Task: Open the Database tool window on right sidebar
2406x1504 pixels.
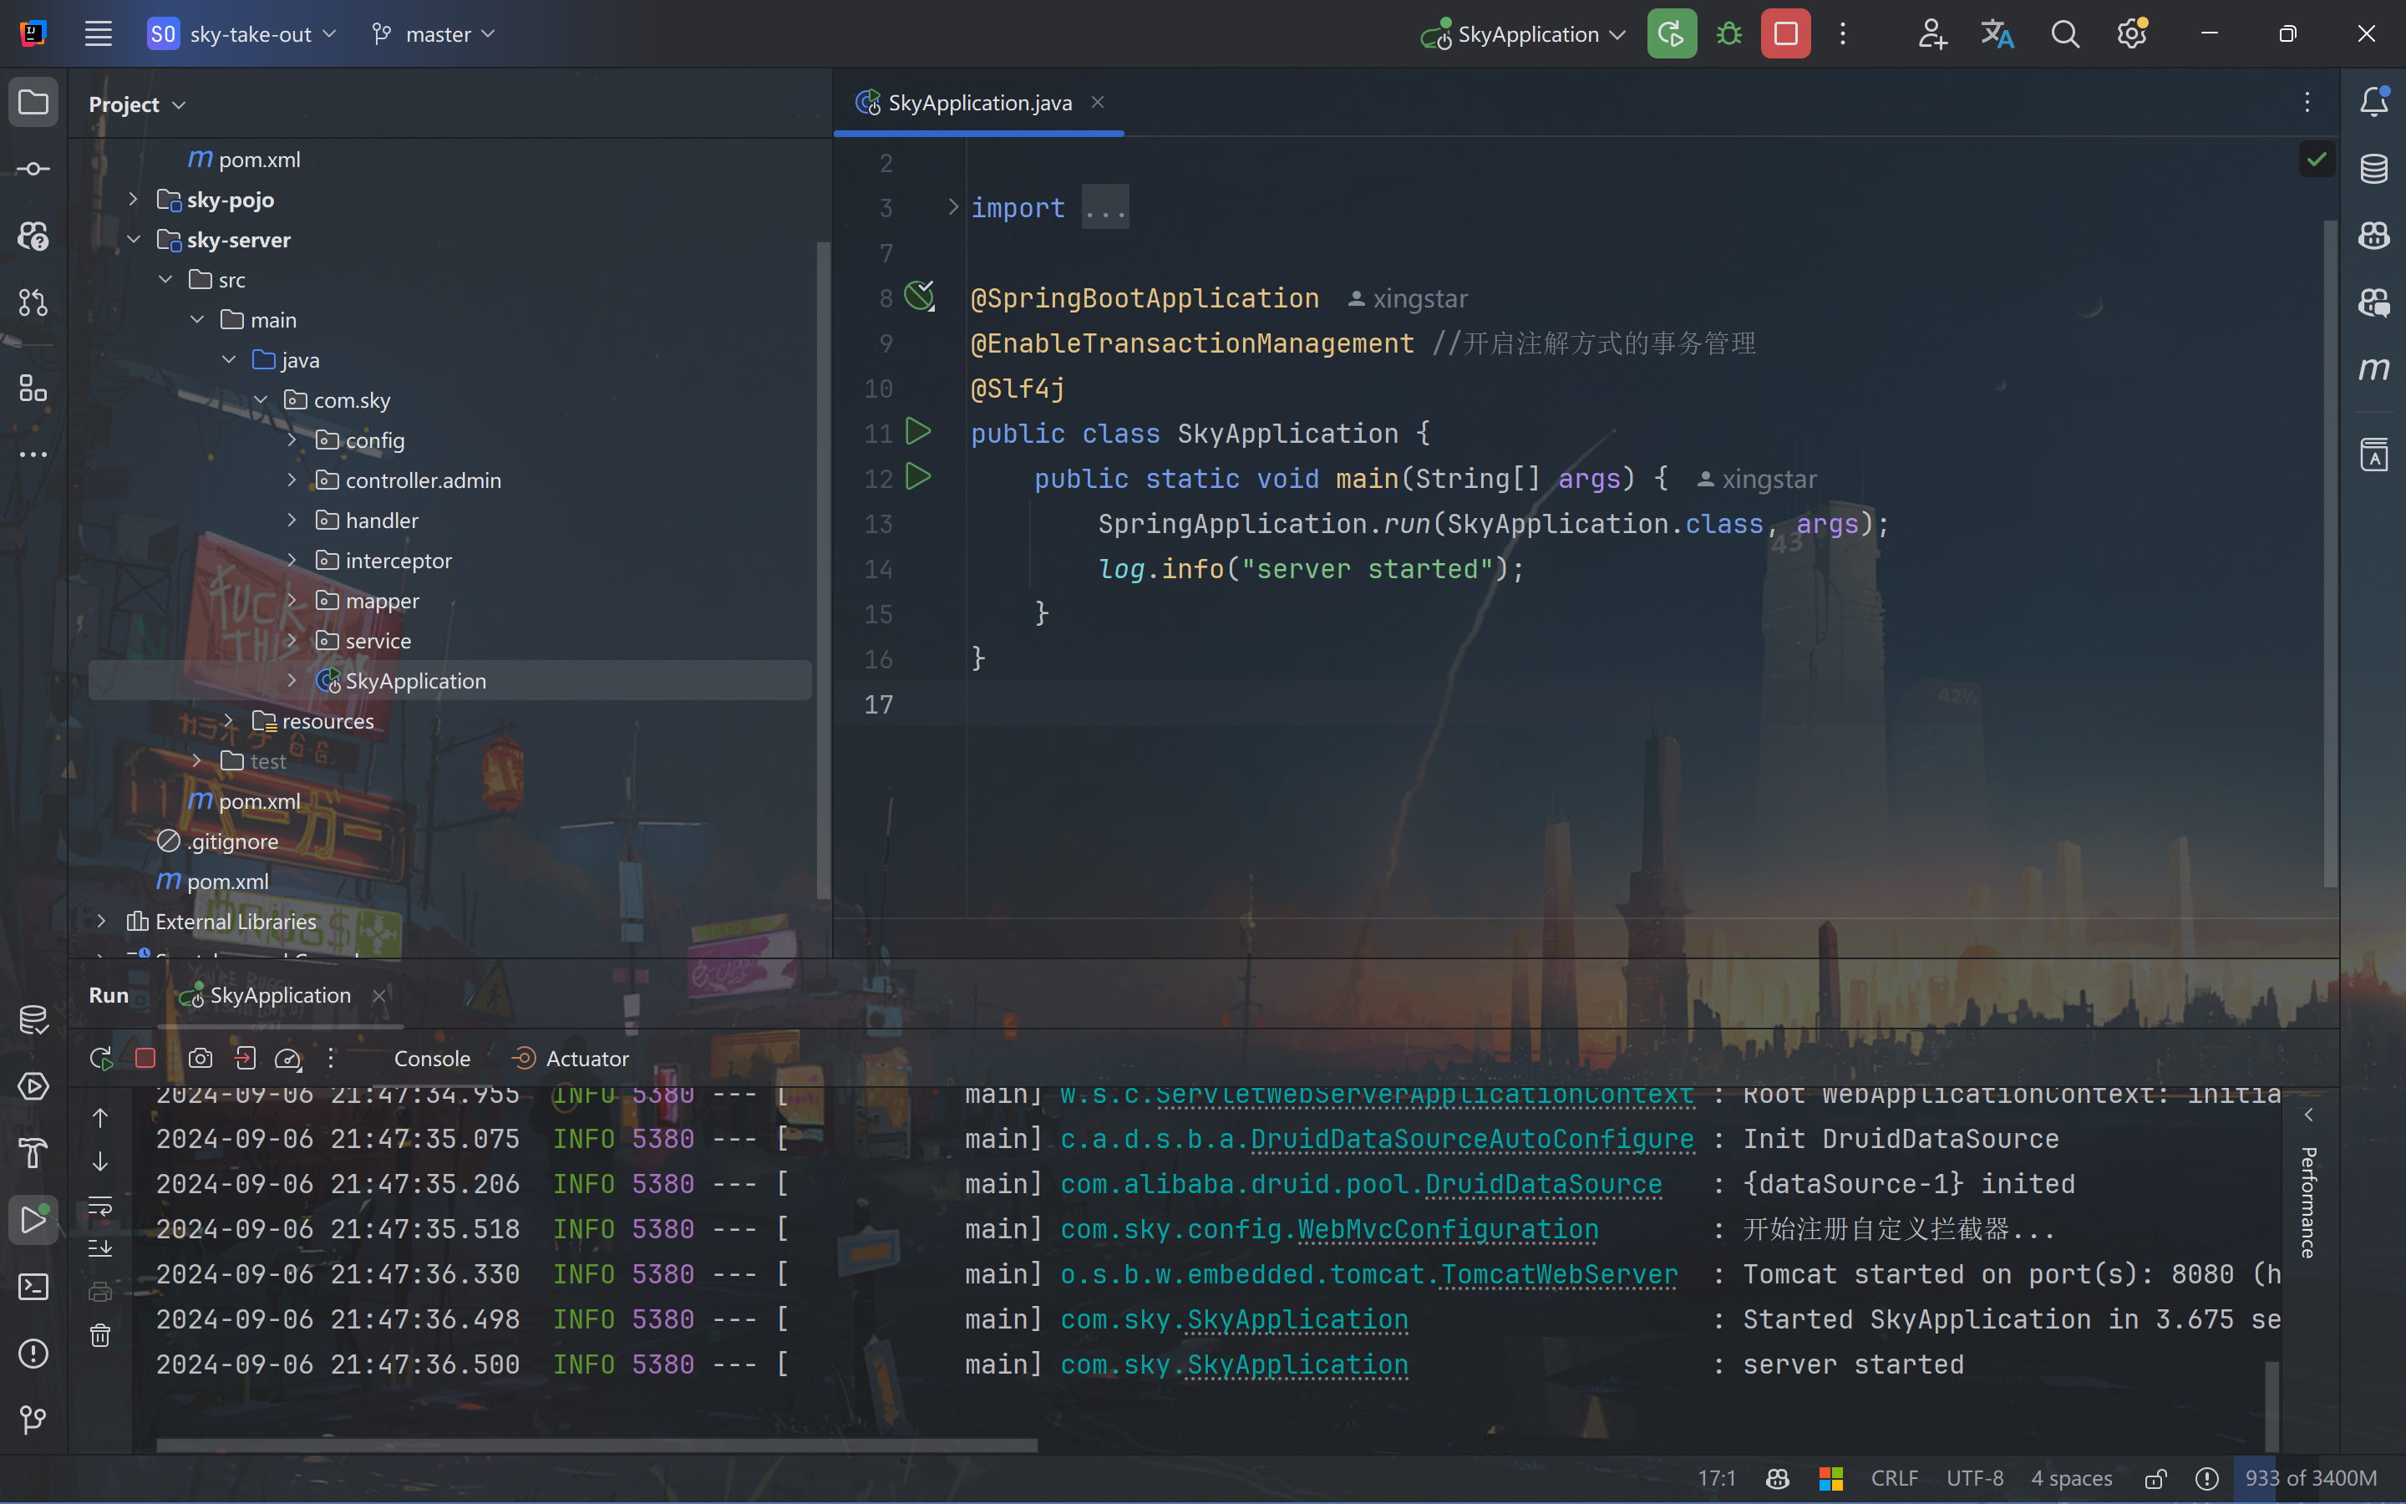Action: tap(2374, 168)
